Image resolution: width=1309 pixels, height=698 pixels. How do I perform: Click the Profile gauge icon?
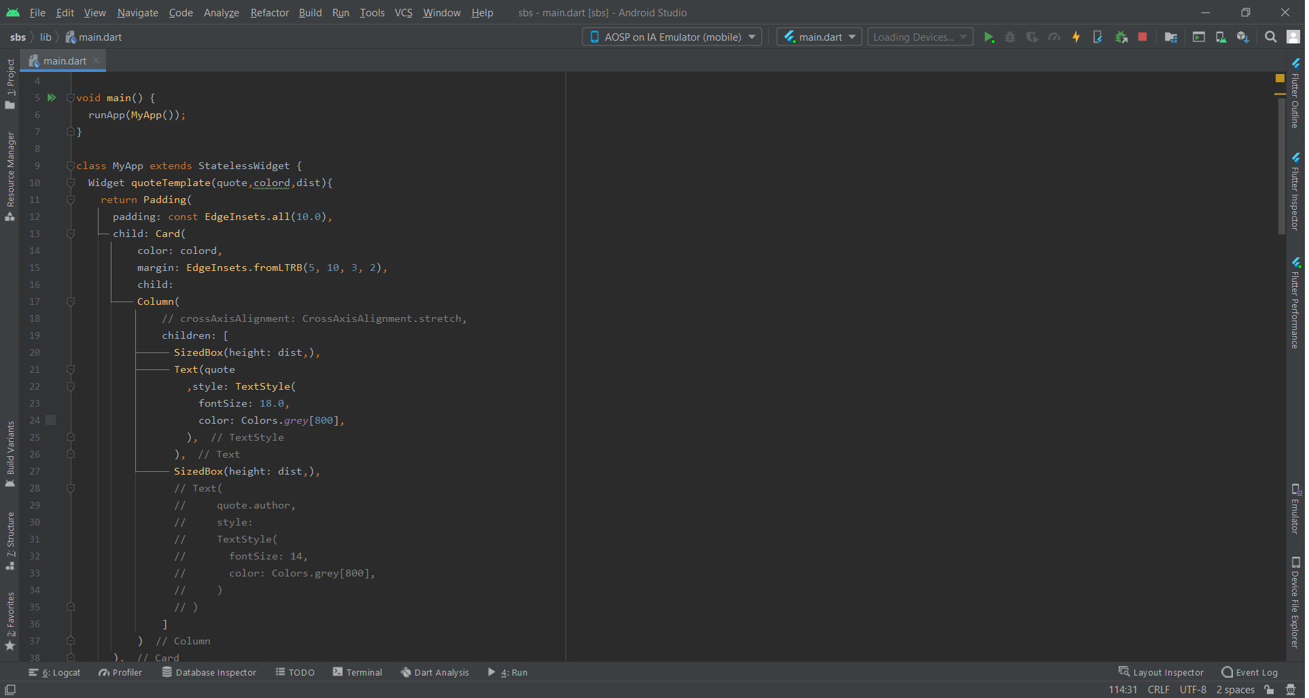[1054, 37]
